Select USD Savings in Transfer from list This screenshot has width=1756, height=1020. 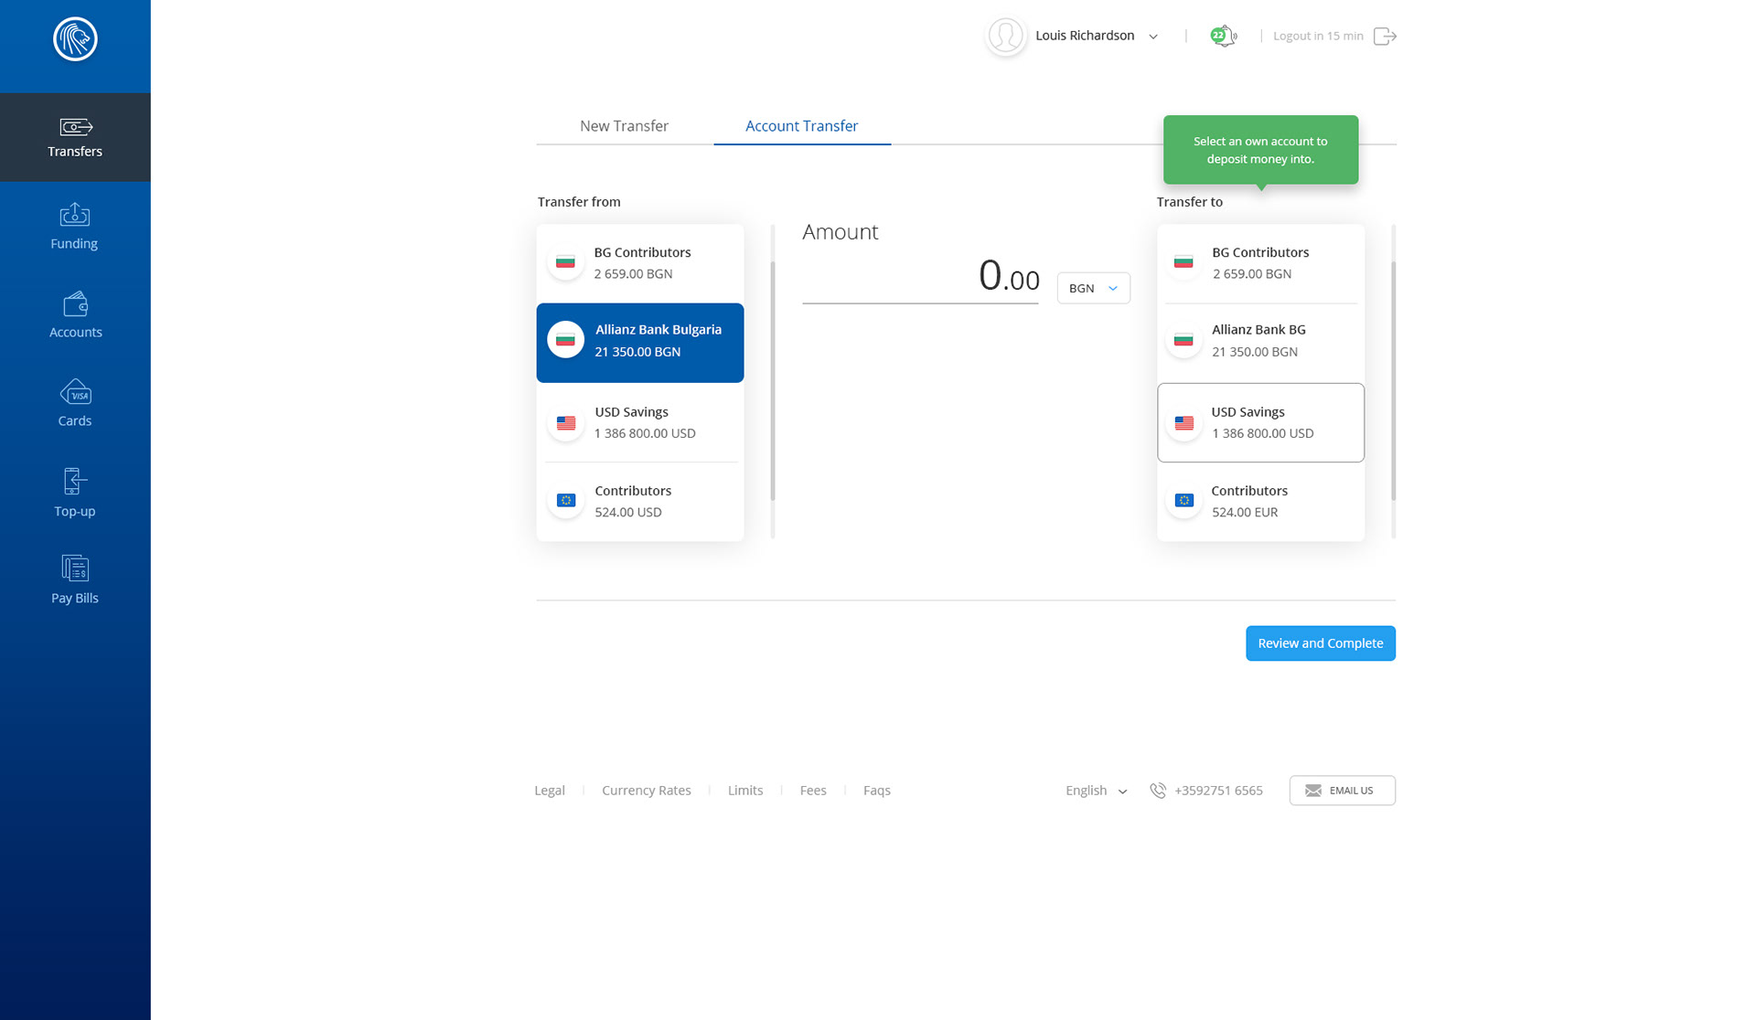(639, 422)
